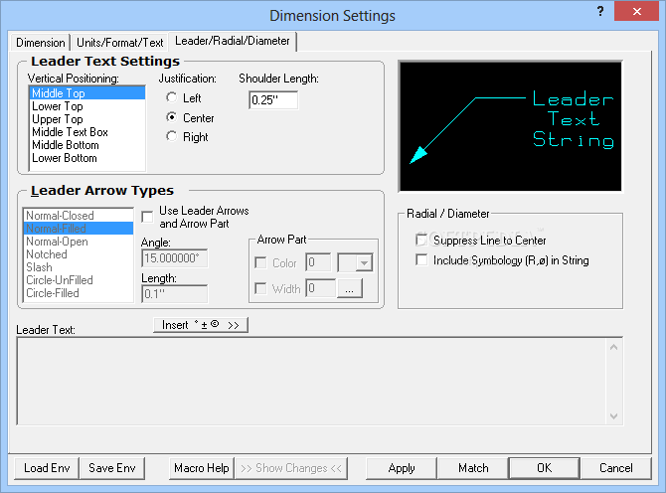Toggle Arrow Part Width checkbox

tap(260, 289)
